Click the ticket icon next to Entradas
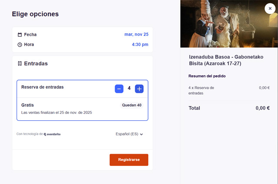The height and width of the screenshot is (184, 278). [20, 64]
